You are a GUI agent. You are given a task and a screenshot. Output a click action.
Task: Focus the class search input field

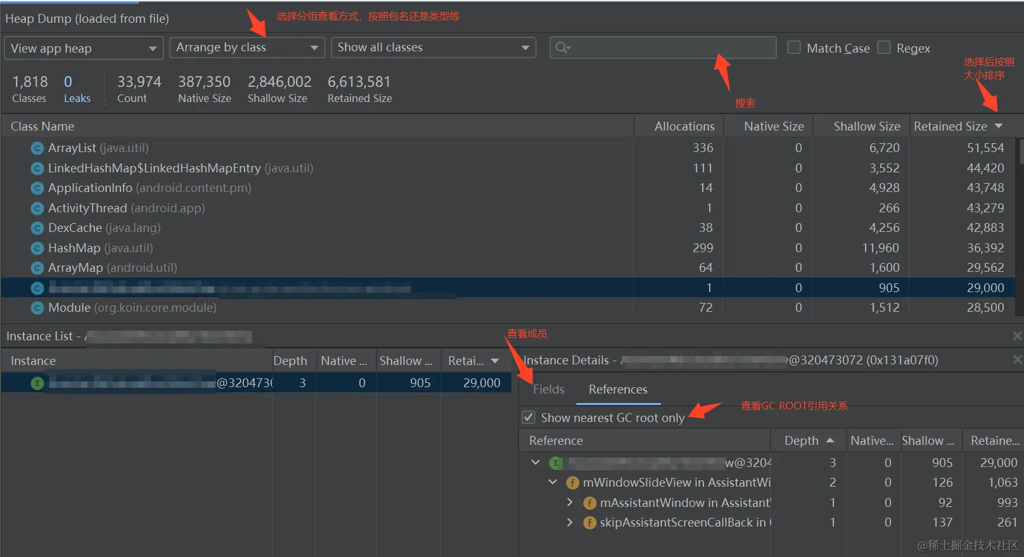tap(663, 48)
